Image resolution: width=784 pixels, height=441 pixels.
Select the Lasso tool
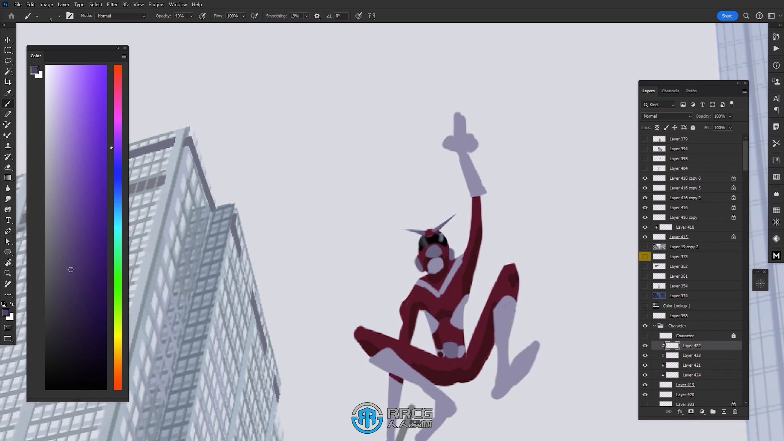pyautogui.click(x=8, y=61)
